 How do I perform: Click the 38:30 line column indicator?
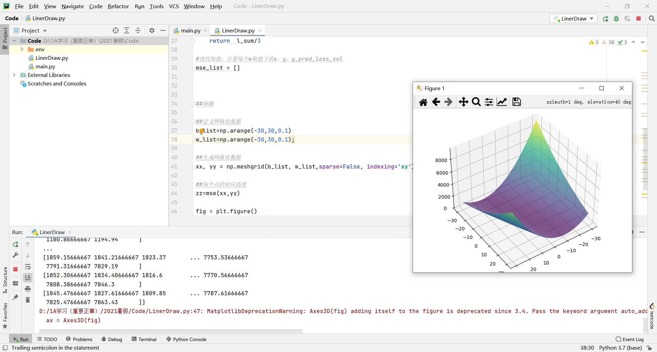coord(587,348)
